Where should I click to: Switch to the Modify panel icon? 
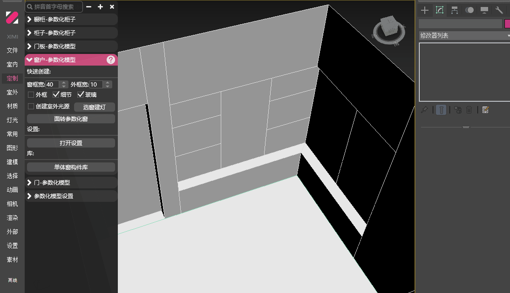(x=439, y=10)
